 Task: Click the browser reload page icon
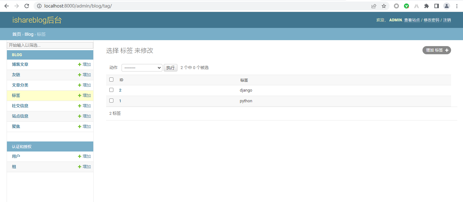27,6
